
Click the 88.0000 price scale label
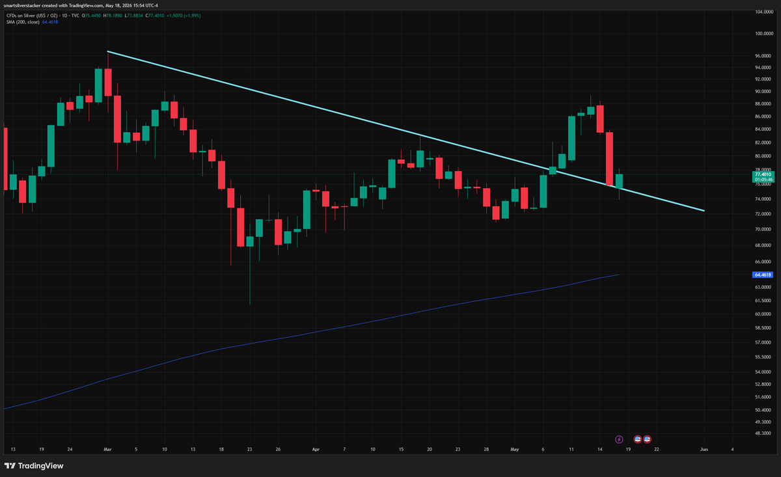click(763, 103)
